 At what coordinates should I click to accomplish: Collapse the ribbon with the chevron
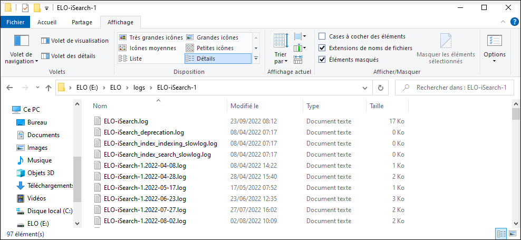pos(503,22)
